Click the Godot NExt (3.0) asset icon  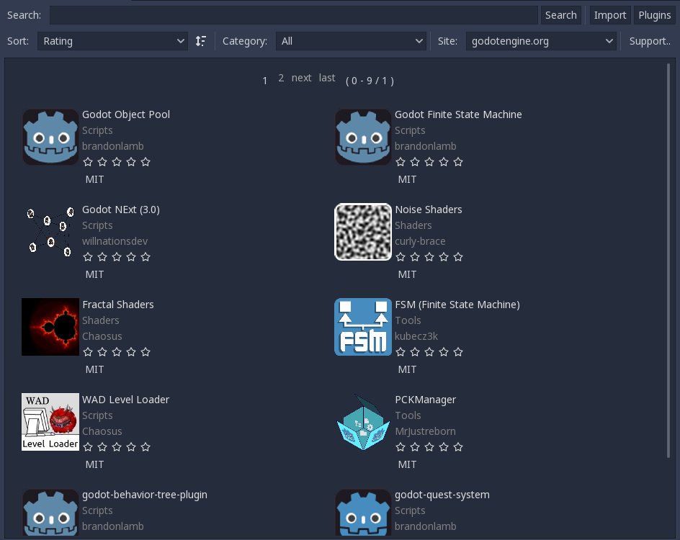pos(50,232)
